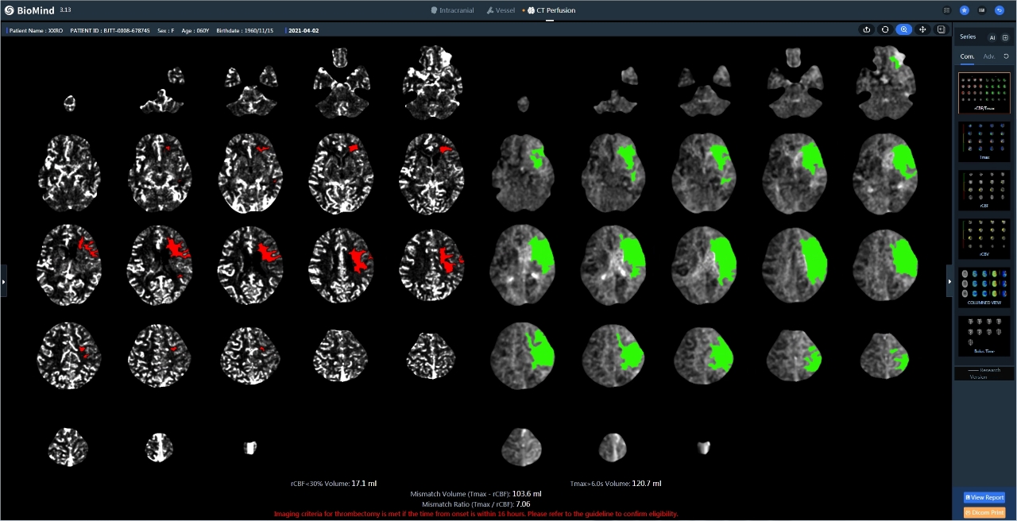Click the collapse panel arrow icon in toolbar
The image size is (1017, 521).
click(942, 29)
